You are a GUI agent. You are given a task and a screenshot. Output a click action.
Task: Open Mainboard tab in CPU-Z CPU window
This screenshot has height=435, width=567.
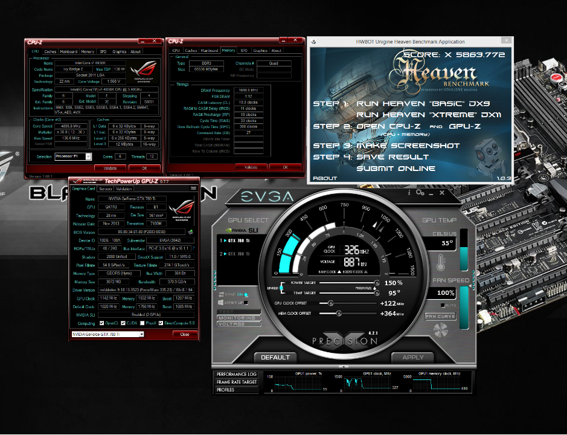(x=69, y=51)
